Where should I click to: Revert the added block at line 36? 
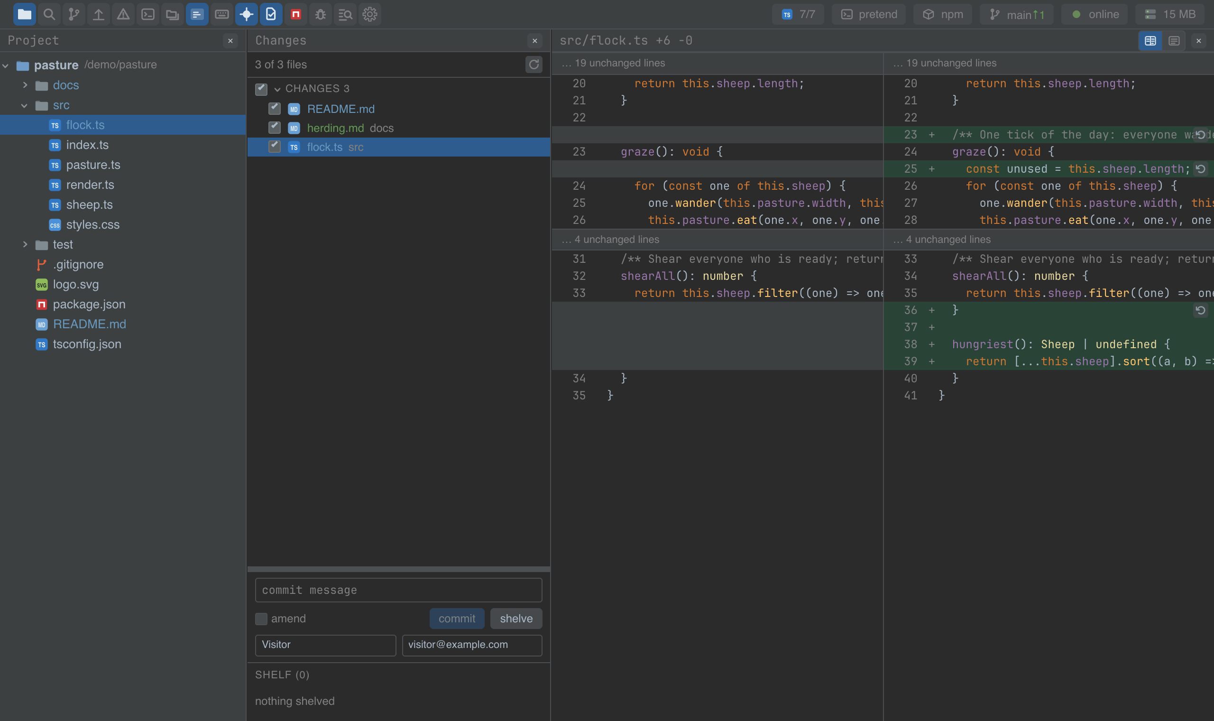tap(1200, 311)
